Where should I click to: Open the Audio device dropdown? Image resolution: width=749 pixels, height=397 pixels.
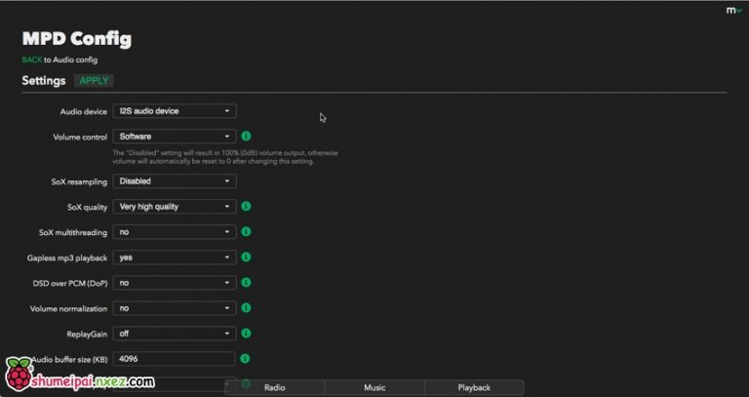pos(175,111)
